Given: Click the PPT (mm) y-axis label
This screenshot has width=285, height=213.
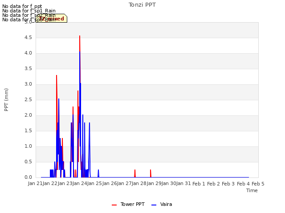Looking at the screenshot, I should (6, 100).
